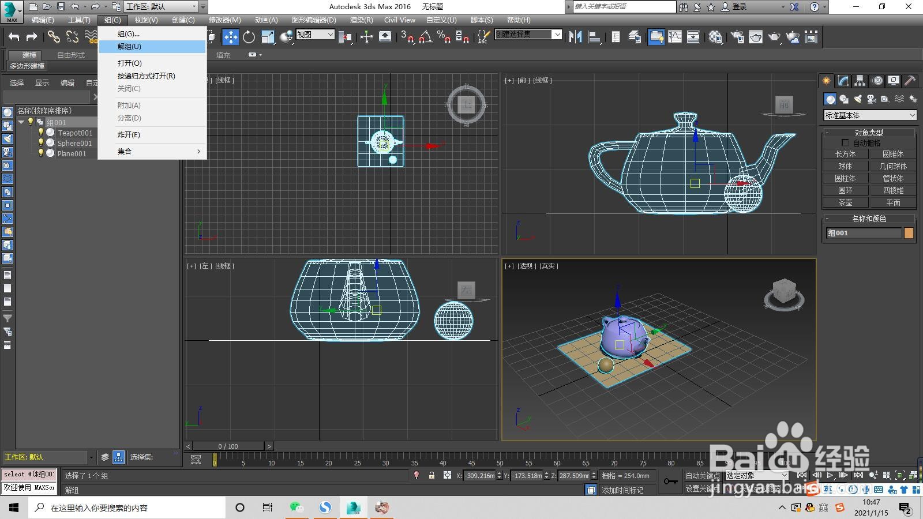
Task: Toggle 自动关键点 Auto Key mode
Action: click(703, 476)
